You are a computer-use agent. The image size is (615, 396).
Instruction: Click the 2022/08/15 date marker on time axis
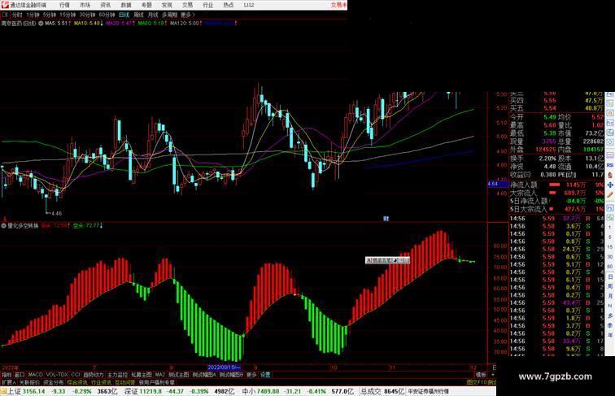(224, 367)
